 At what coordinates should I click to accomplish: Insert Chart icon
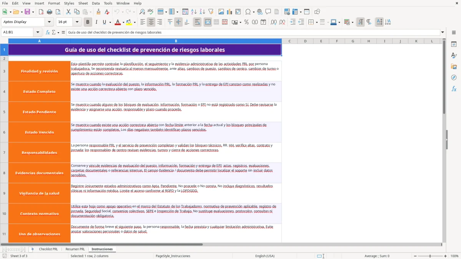pos(230,12)
